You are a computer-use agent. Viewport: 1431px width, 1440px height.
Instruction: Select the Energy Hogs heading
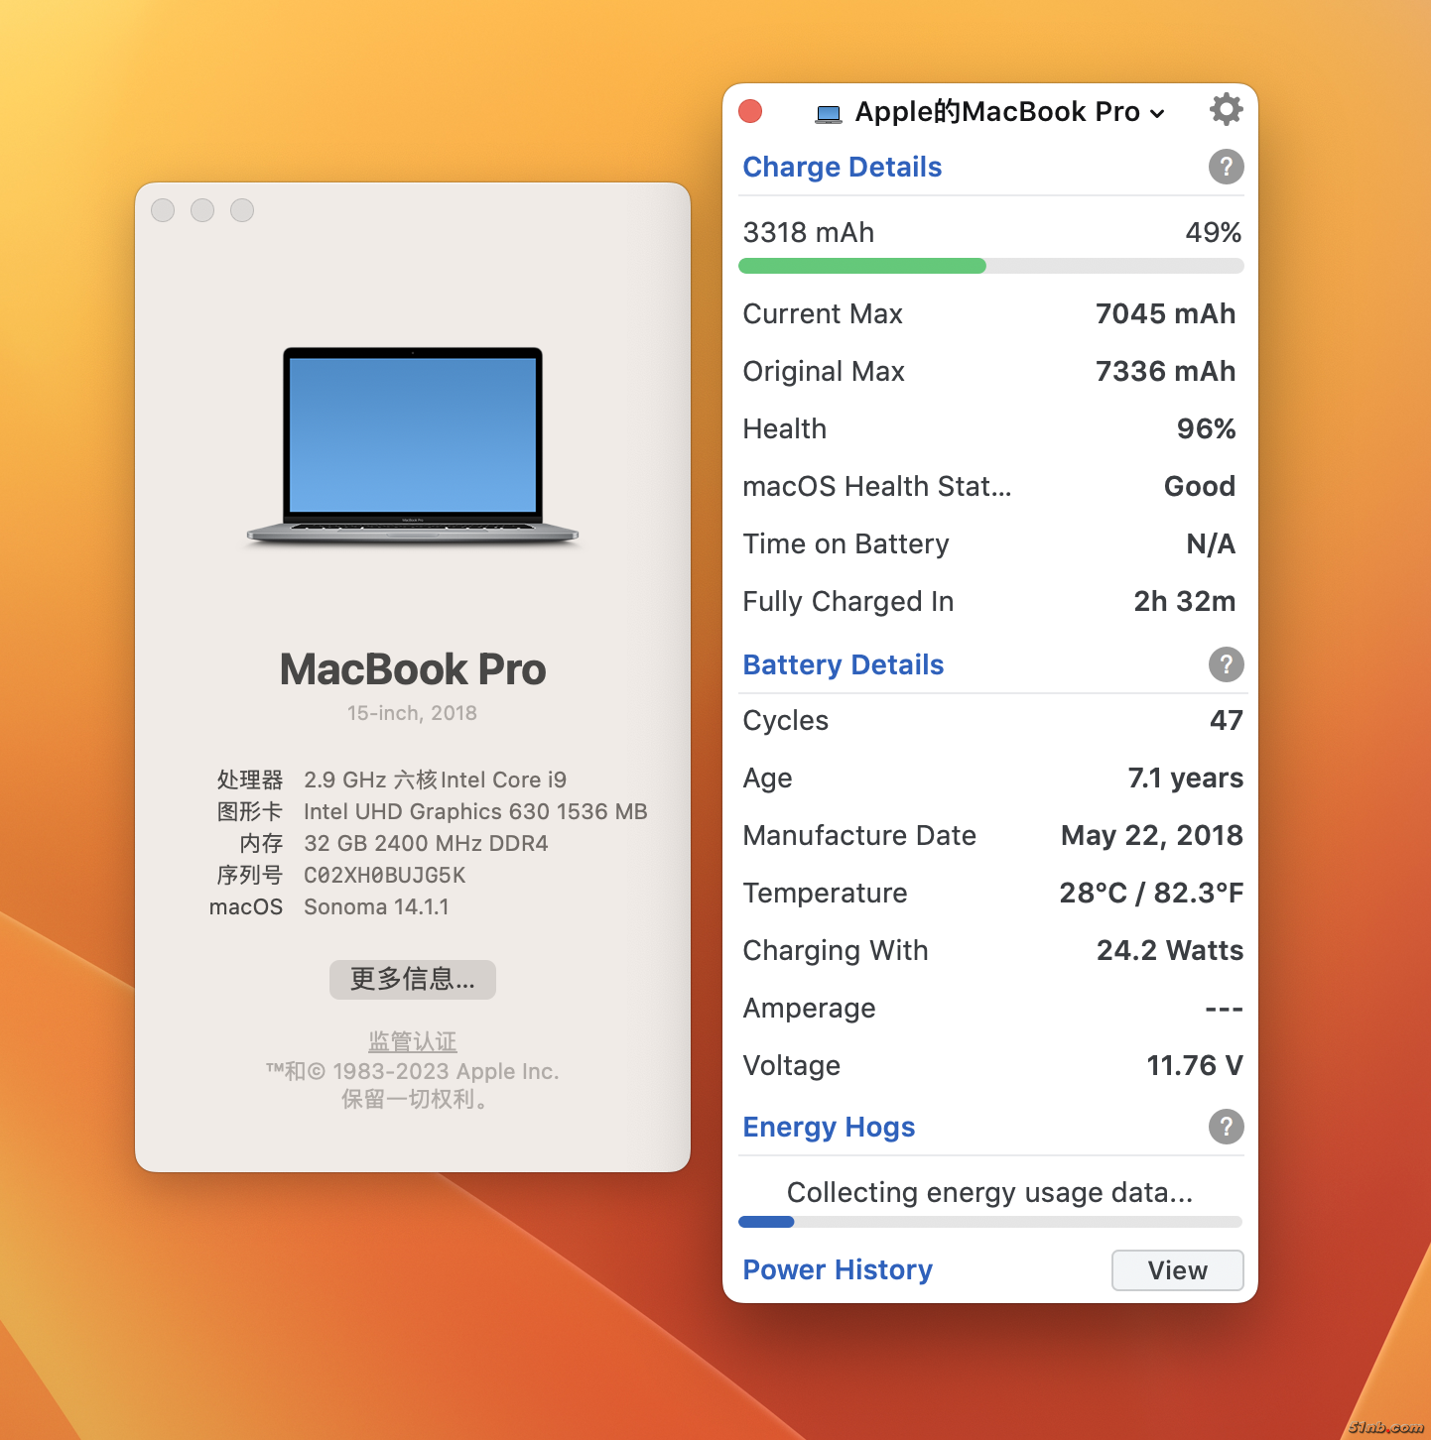tap(830, 1127)
